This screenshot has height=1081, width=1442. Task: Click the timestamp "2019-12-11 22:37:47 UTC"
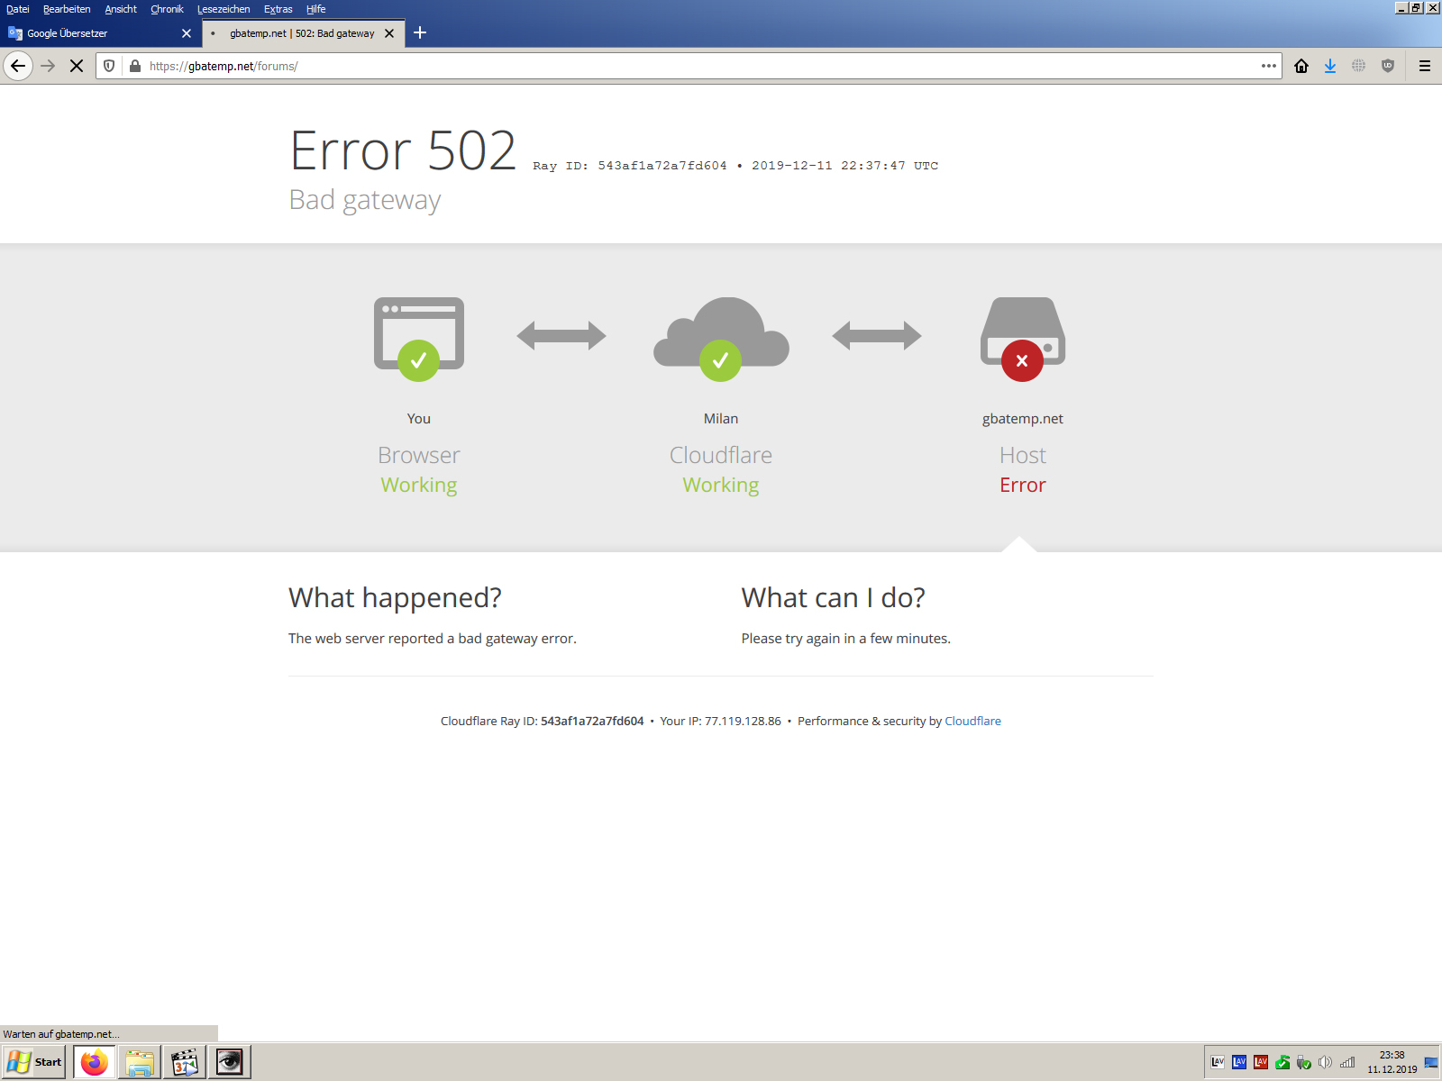coord(845,166)
